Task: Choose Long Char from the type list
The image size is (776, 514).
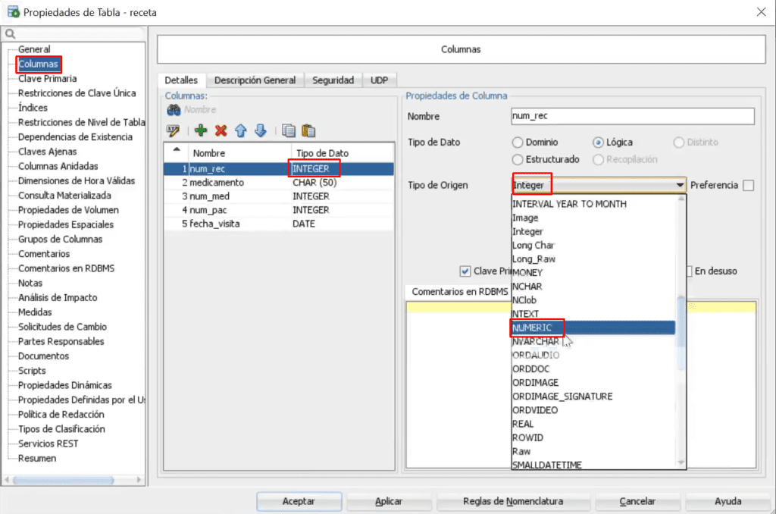Action: [x=593, y=245]
